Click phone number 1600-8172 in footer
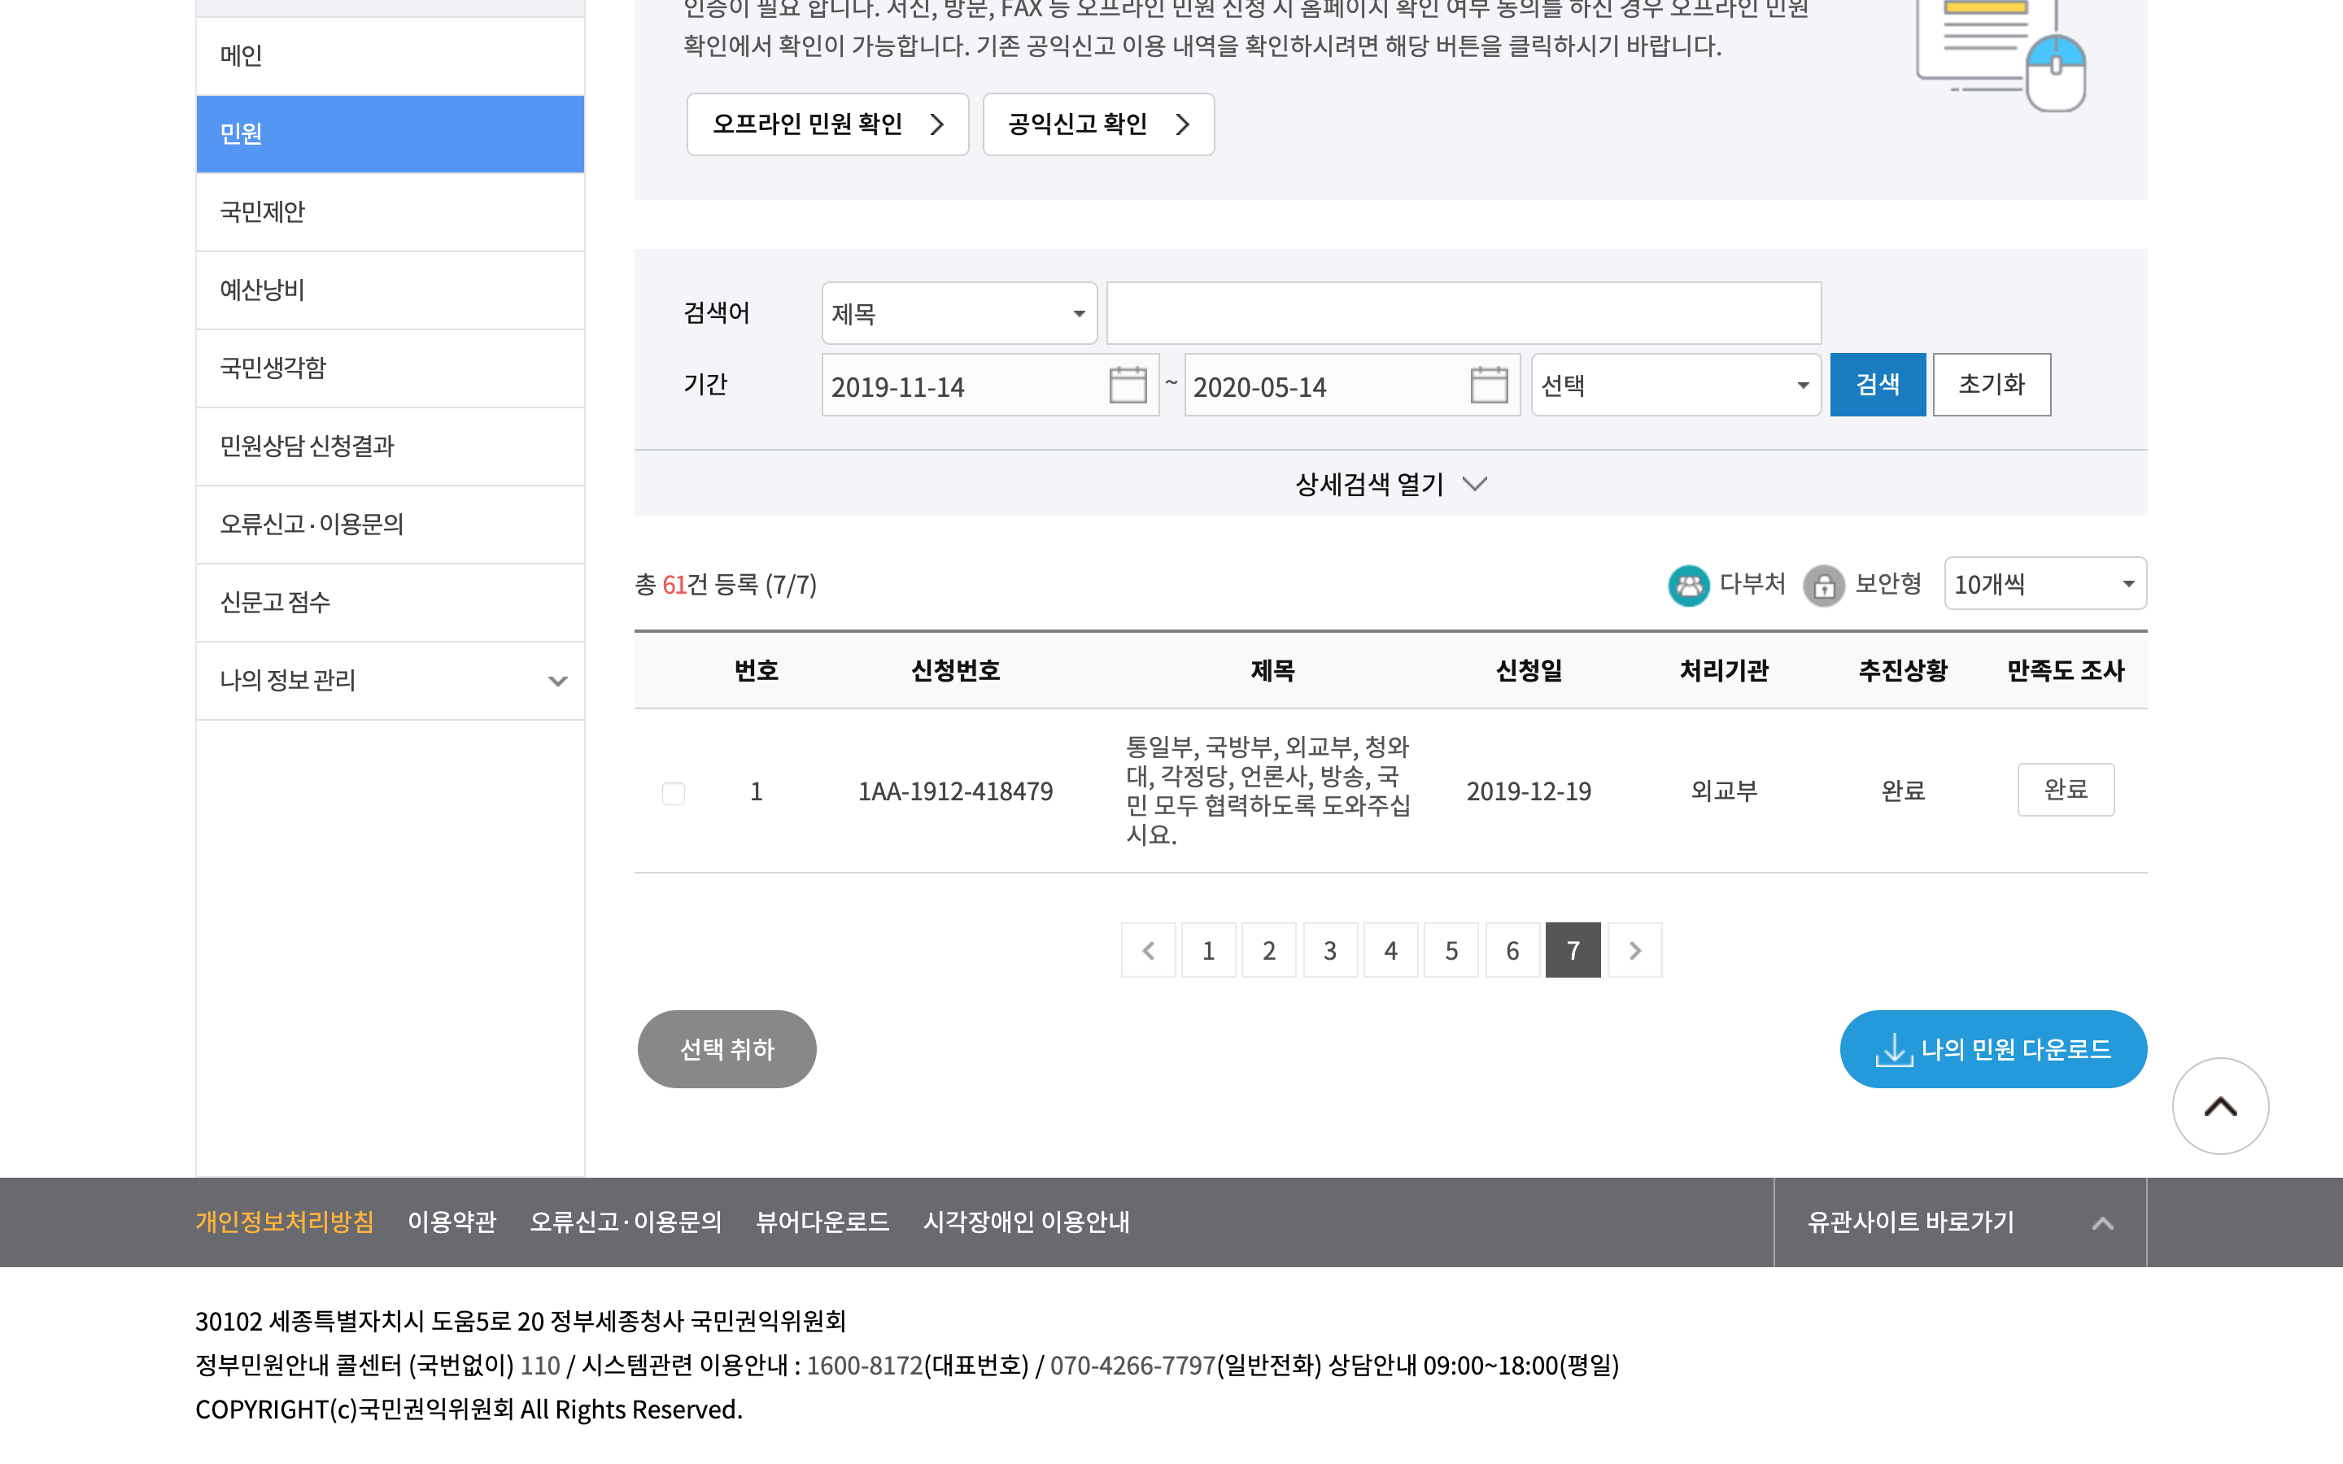2343x1464 pixels. tap(865, 1366)
